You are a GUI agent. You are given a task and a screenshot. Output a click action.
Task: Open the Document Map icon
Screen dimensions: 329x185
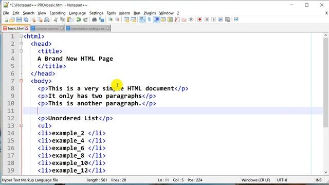tap(170, 20)
